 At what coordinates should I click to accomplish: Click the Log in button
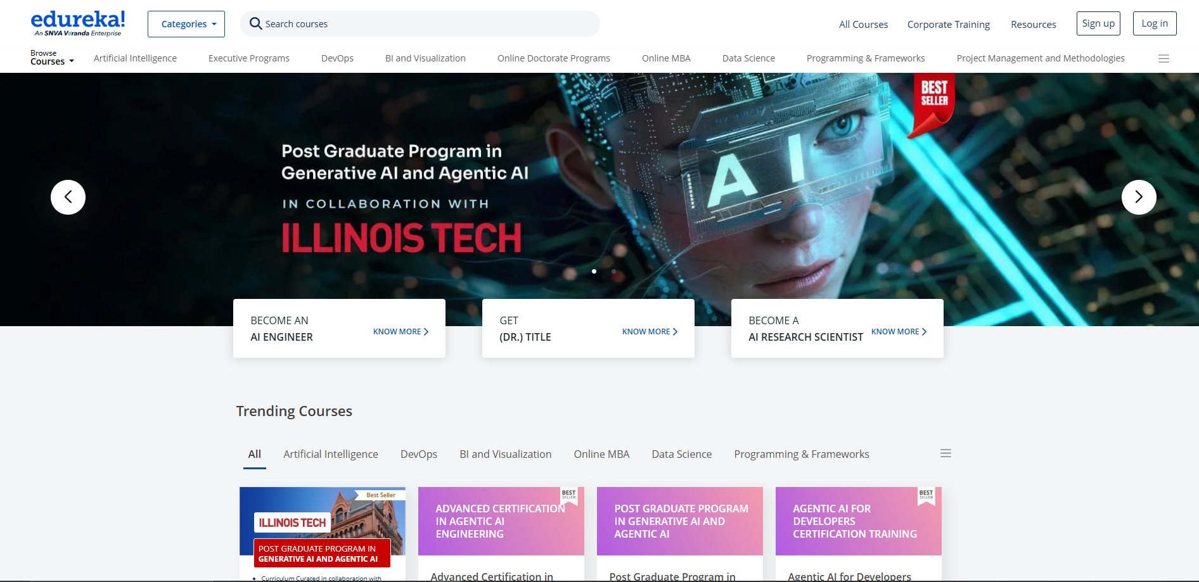tap(1155, 23)
